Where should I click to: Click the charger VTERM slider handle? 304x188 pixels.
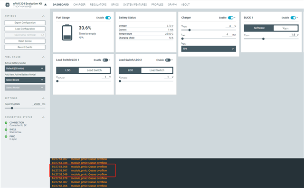click(190, 30)
